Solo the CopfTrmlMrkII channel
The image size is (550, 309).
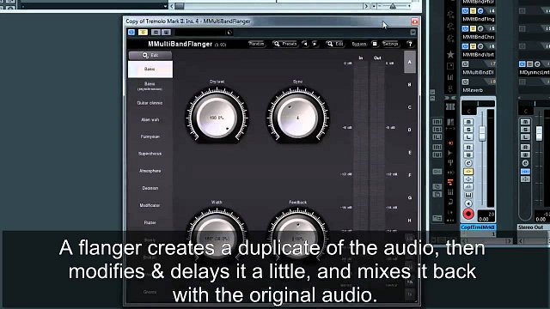pos(468,130)
